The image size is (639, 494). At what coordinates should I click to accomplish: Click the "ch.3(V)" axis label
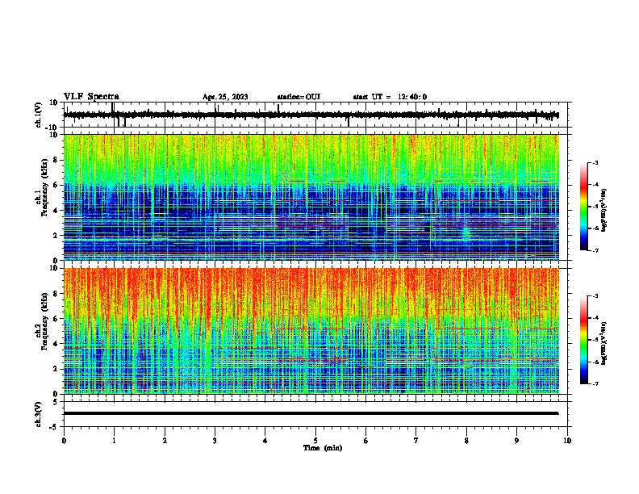39,414
